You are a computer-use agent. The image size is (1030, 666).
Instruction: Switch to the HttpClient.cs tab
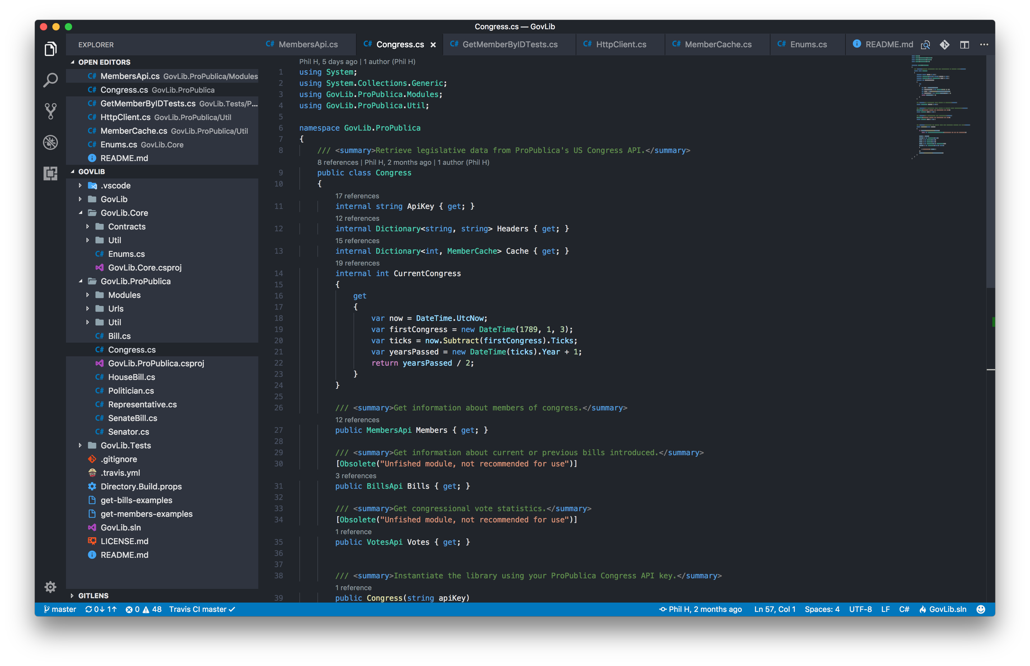point(620,44)
